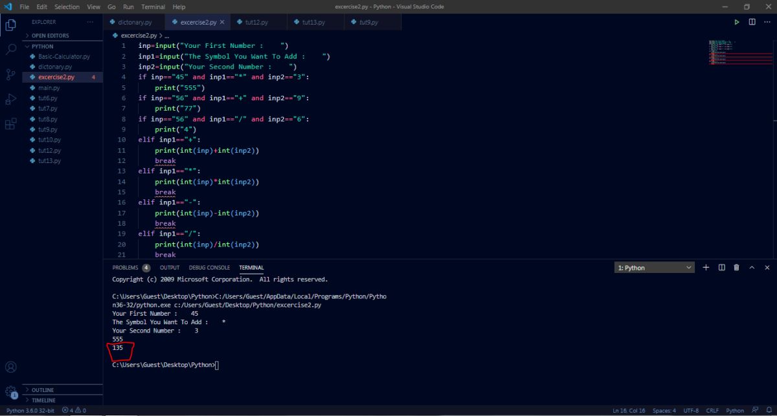Image resolution: width=777 pixels, height=416 pixels.
Task: Select the TERMINAL panel tab
Action: point(251,267)
